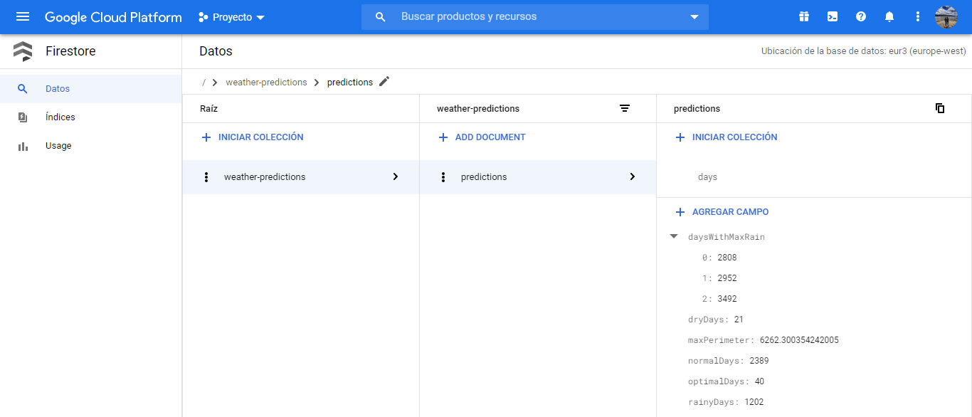Screen dimensions: 972x417
Task: Open the help question mark icon
Action: tap(861, 16)
